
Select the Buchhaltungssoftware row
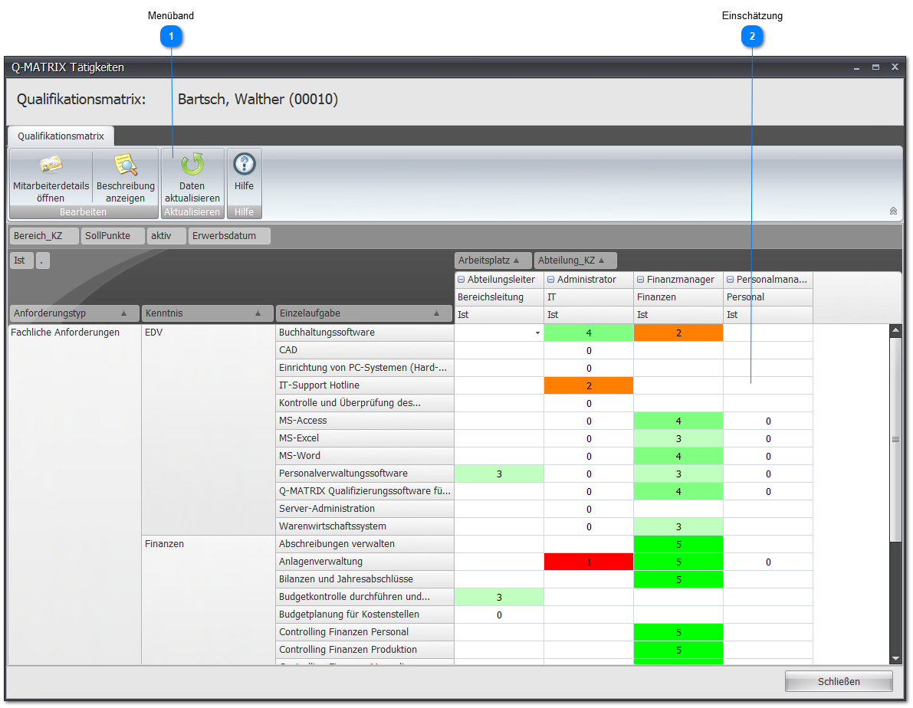(364, 333)
